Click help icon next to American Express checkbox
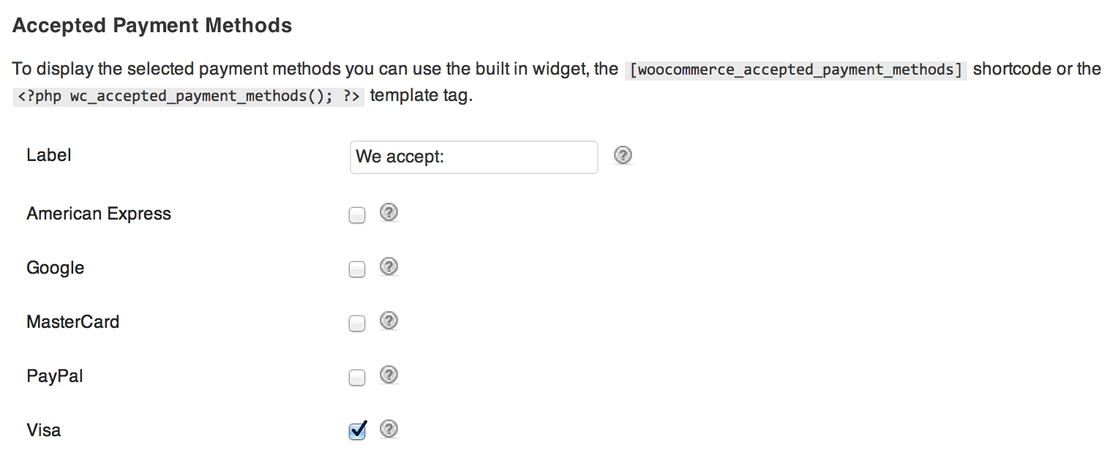1118x464 pixels. [389, 213]
